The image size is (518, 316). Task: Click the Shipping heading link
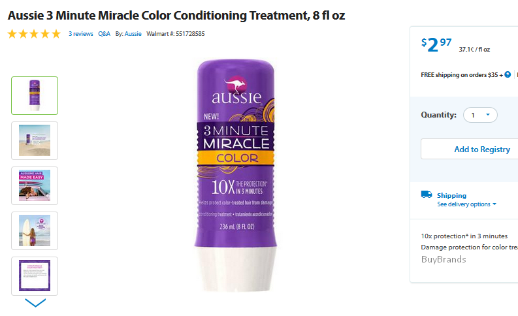451,195
